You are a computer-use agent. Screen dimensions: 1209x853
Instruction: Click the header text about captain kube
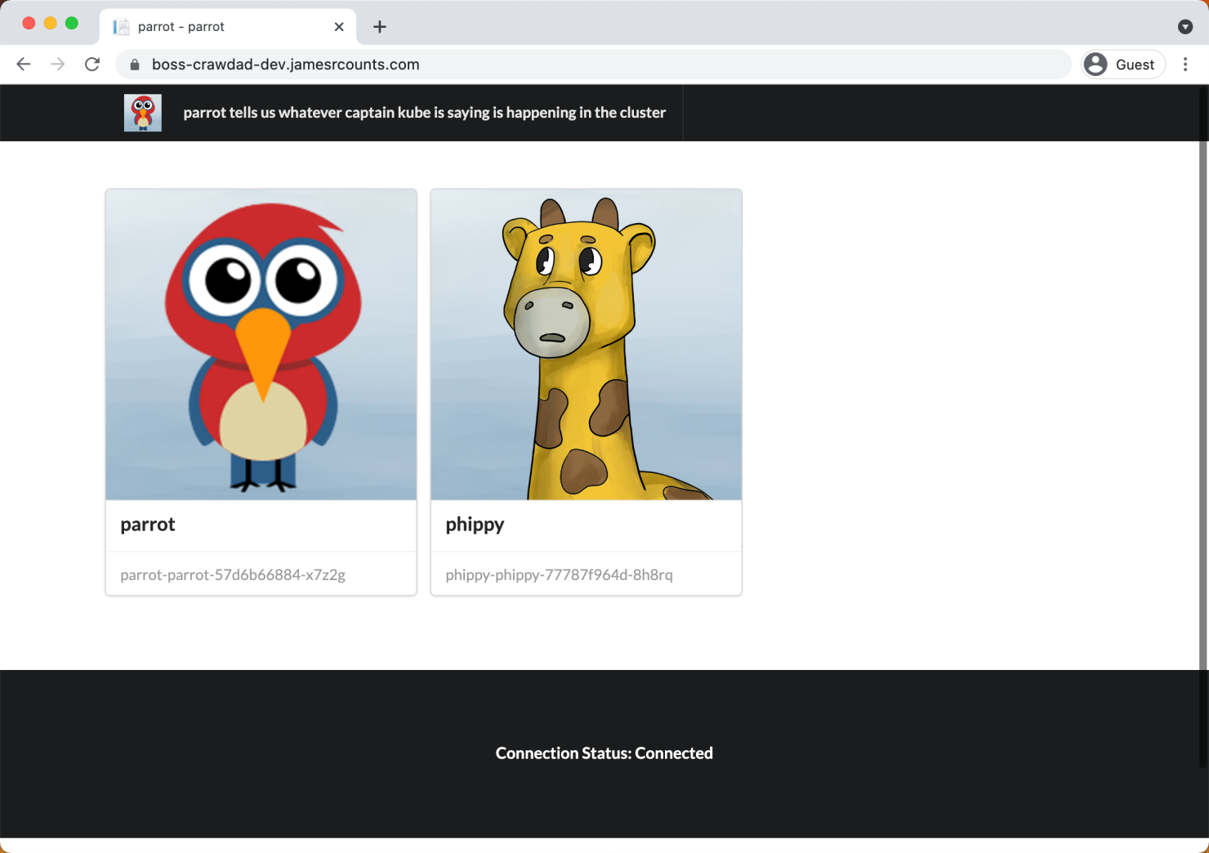click(425, 113)
